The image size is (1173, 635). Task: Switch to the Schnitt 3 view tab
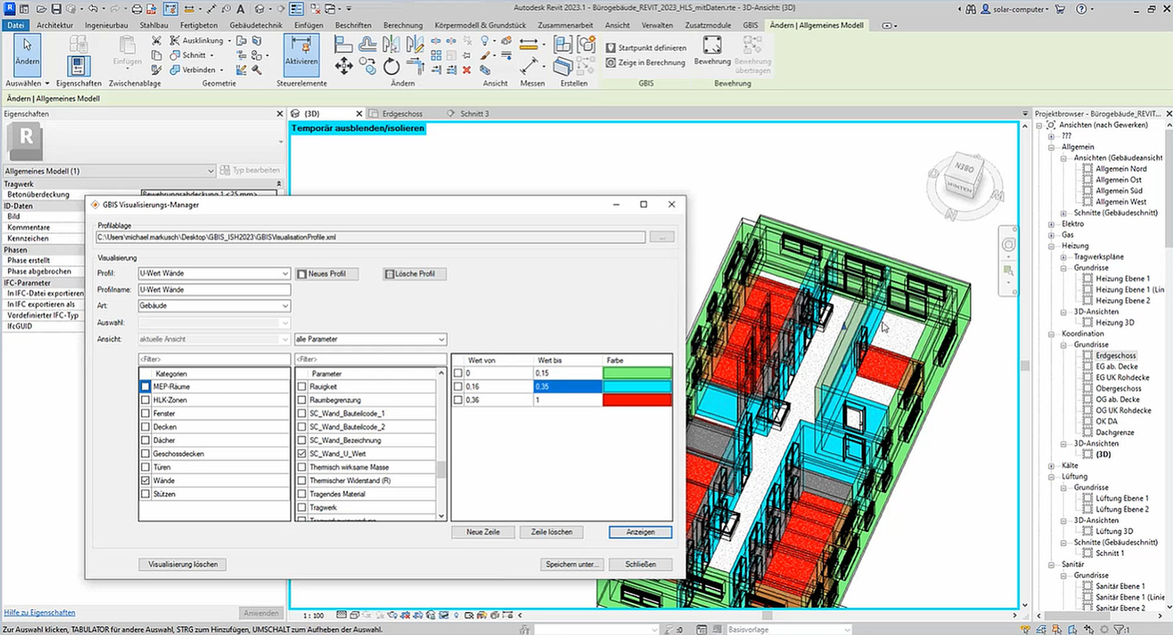coord(473,113)
